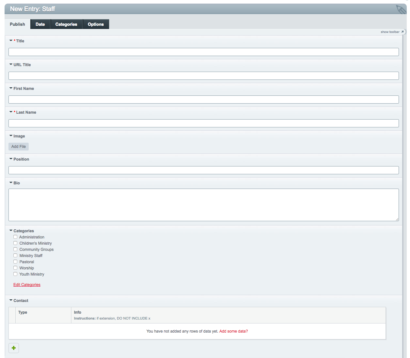Screen dimensions: 410x358
Task: Collapse the Contact section
Action: (x=11, y=300)
